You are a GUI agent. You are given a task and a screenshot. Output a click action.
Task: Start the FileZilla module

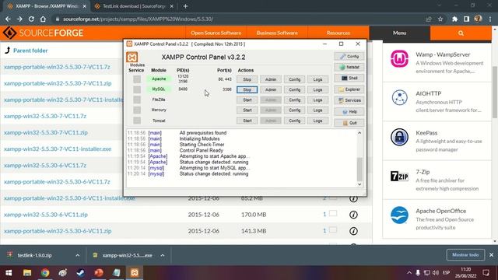247,100
